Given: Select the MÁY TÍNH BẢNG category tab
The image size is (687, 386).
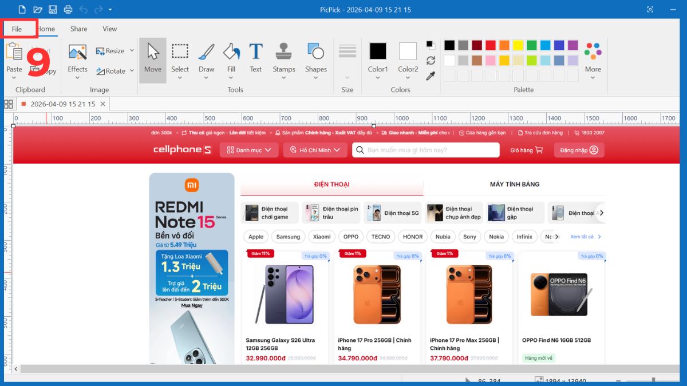Looking at the screenshot, I should [x=515, y=184].
